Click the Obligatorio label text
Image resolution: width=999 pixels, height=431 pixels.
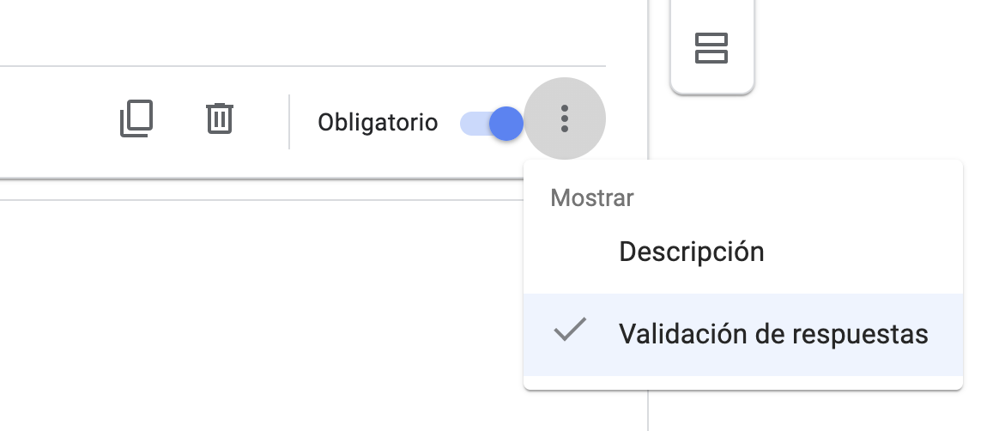[378, 123]
